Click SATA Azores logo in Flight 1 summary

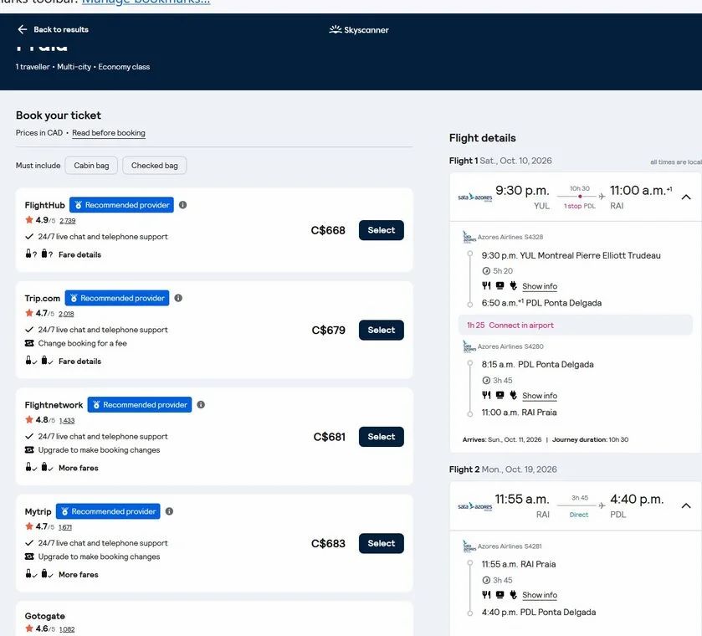tap(474, 197)
